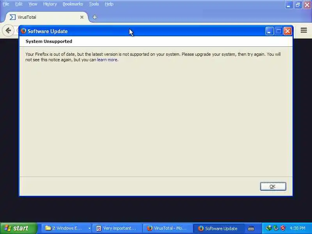Open the Bookmarks menu in Firefox
Image resolution: width=312 pixels, height=234 pixels.
73,4
